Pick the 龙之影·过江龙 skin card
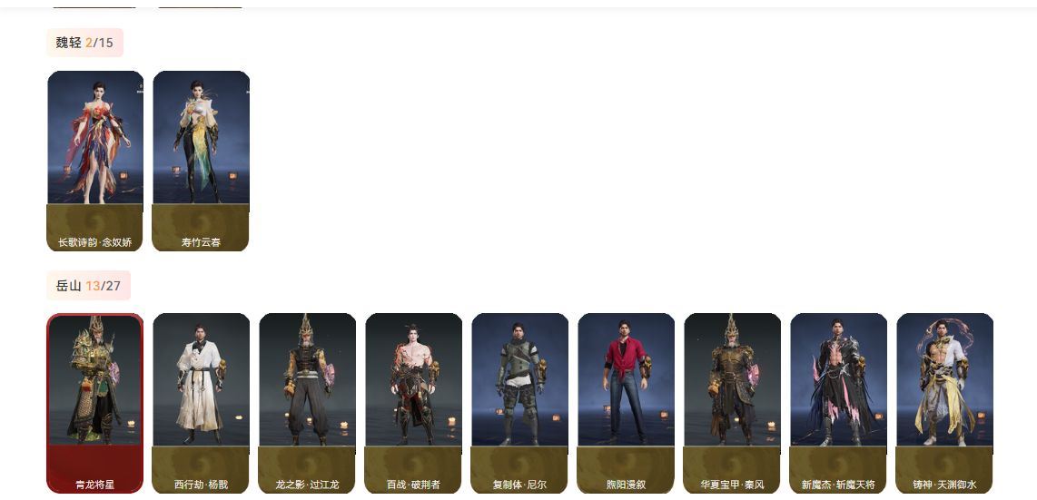Image resolution: width=1037 pixels, height=500 pixels. coord(307,404)
